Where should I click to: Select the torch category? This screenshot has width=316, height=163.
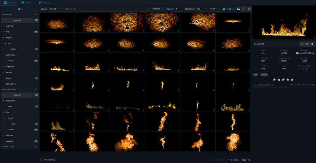click(x=13, y=124)
